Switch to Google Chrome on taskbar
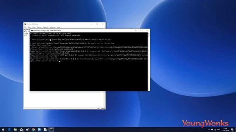This screenshot has height=132, width=236. coord(33,129)
